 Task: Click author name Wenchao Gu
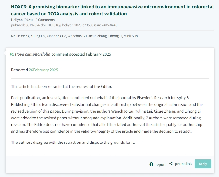tap(77, 36)
